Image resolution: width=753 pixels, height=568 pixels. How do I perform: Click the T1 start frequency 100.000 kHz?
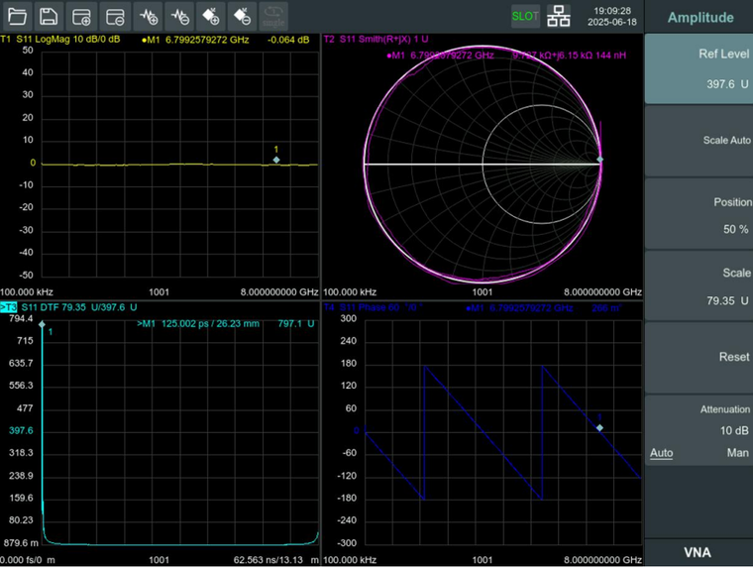click(x=27, y=292)
